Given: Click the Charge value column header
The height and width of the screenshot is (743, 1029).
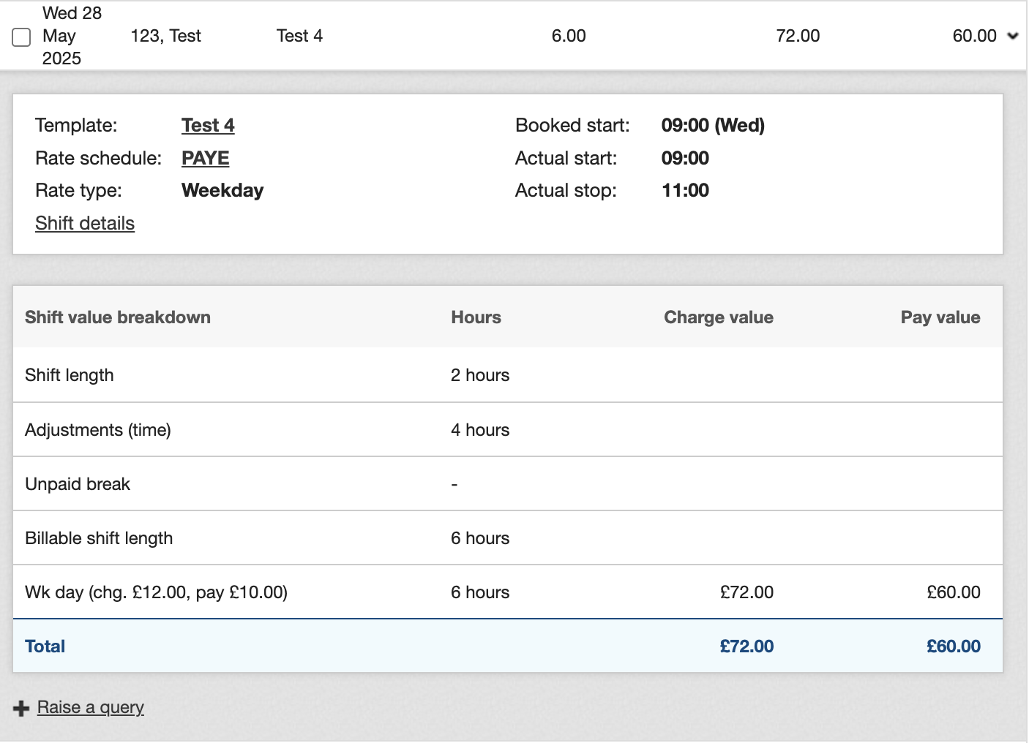Looking at the screenshot, I should [x=718, y=317].
